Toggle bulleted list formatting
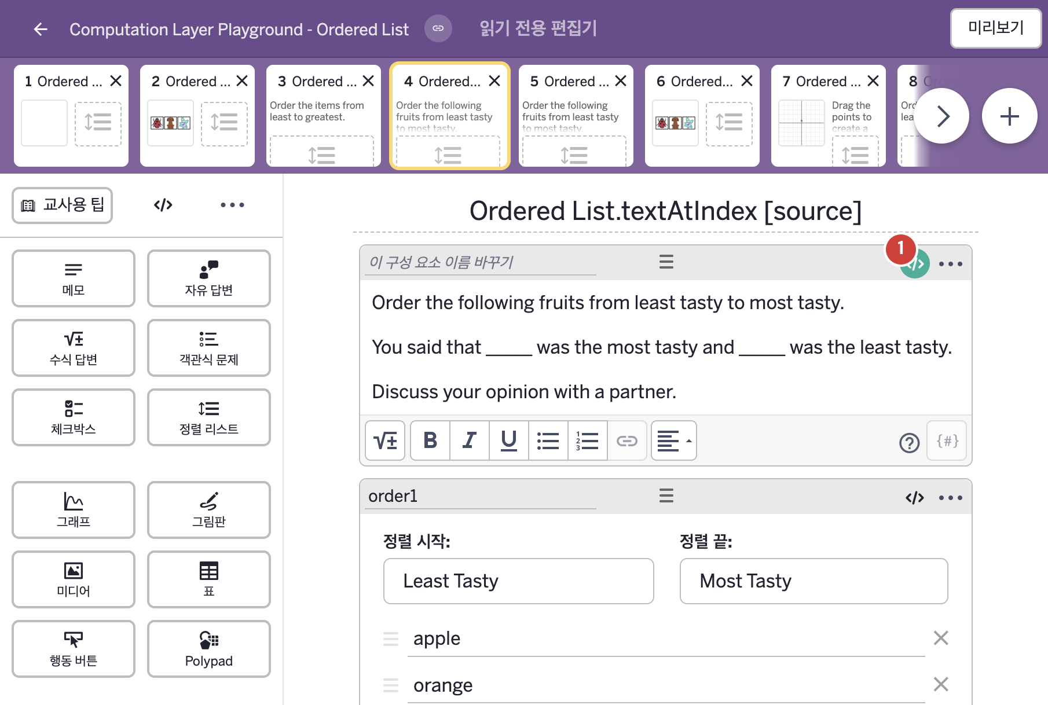The width and height of the screenshot is (1048, 705). point(548,440)
